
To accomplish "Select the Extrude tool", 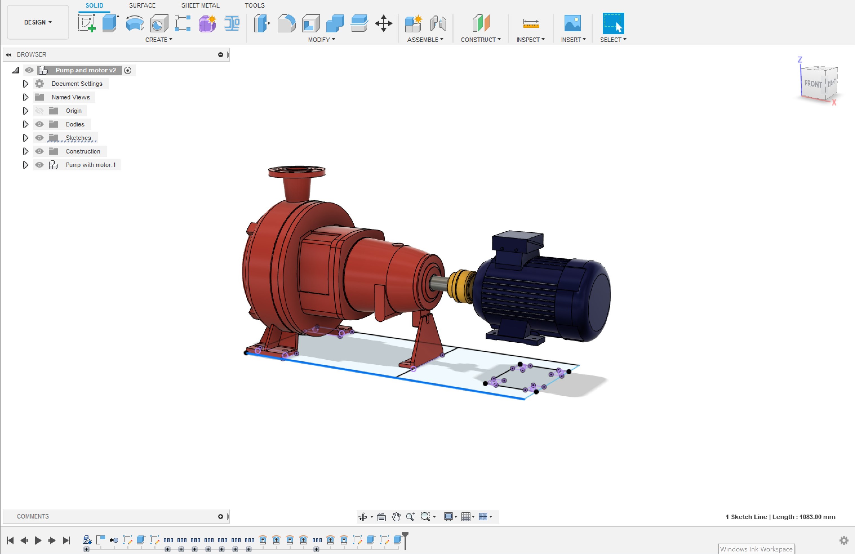I will (111, 23).
